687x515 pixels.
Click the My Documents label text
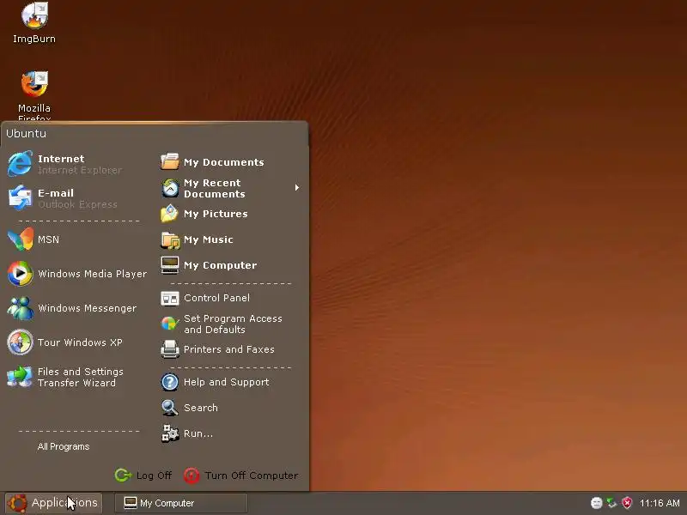point(224,162)
